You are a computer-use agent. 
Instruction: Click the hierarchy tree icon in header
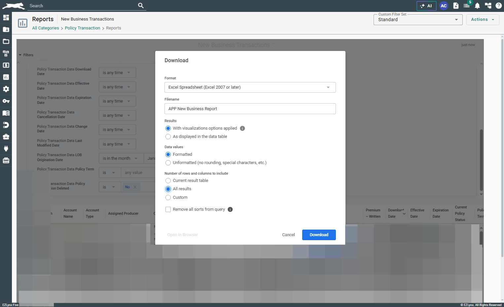[488, 6]
